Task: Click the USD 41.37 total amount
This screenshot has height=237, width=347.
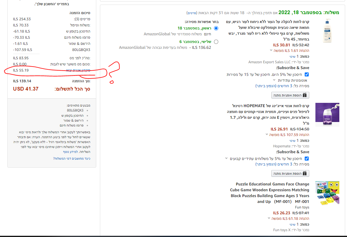Action: pyautogui.click(x=26, y=89)
